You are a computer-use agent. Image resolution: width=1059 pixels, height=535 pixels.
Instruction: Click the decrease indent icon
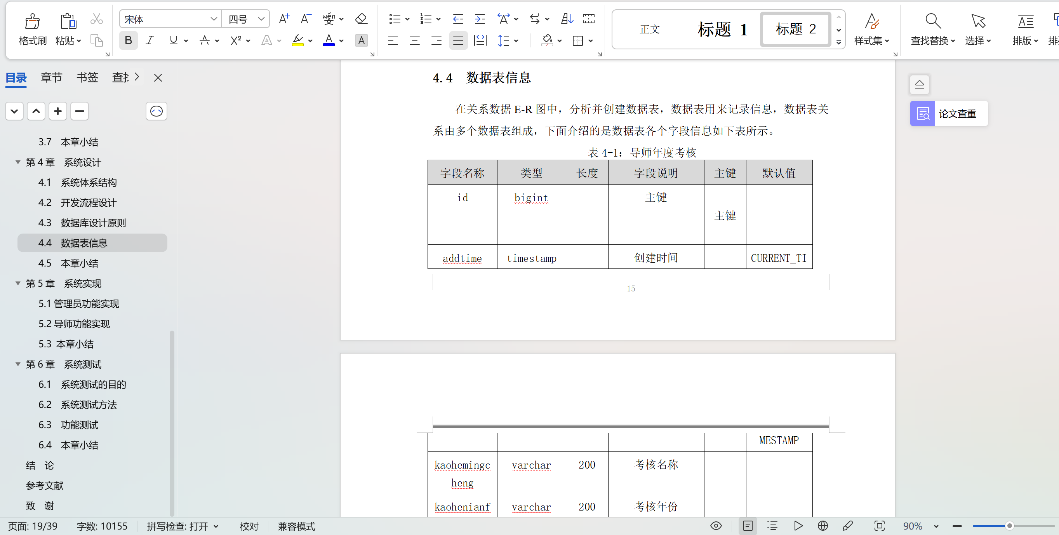458,19
